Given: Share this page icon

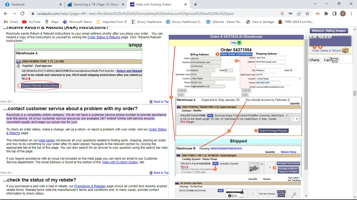Looking at the screenshot, I should coord(299,14).
